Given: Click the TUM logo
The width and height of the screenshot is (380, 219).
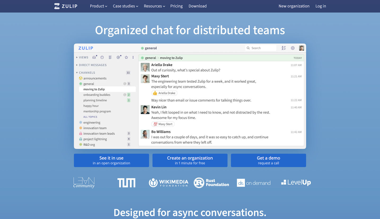Looking at the screenshot, I should (x=126, y=183).
